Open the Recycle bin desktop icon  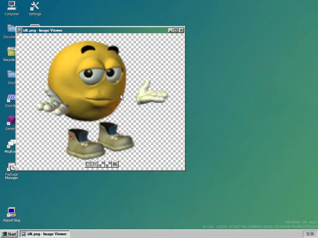pyautogui.click(x=10, y=54)
